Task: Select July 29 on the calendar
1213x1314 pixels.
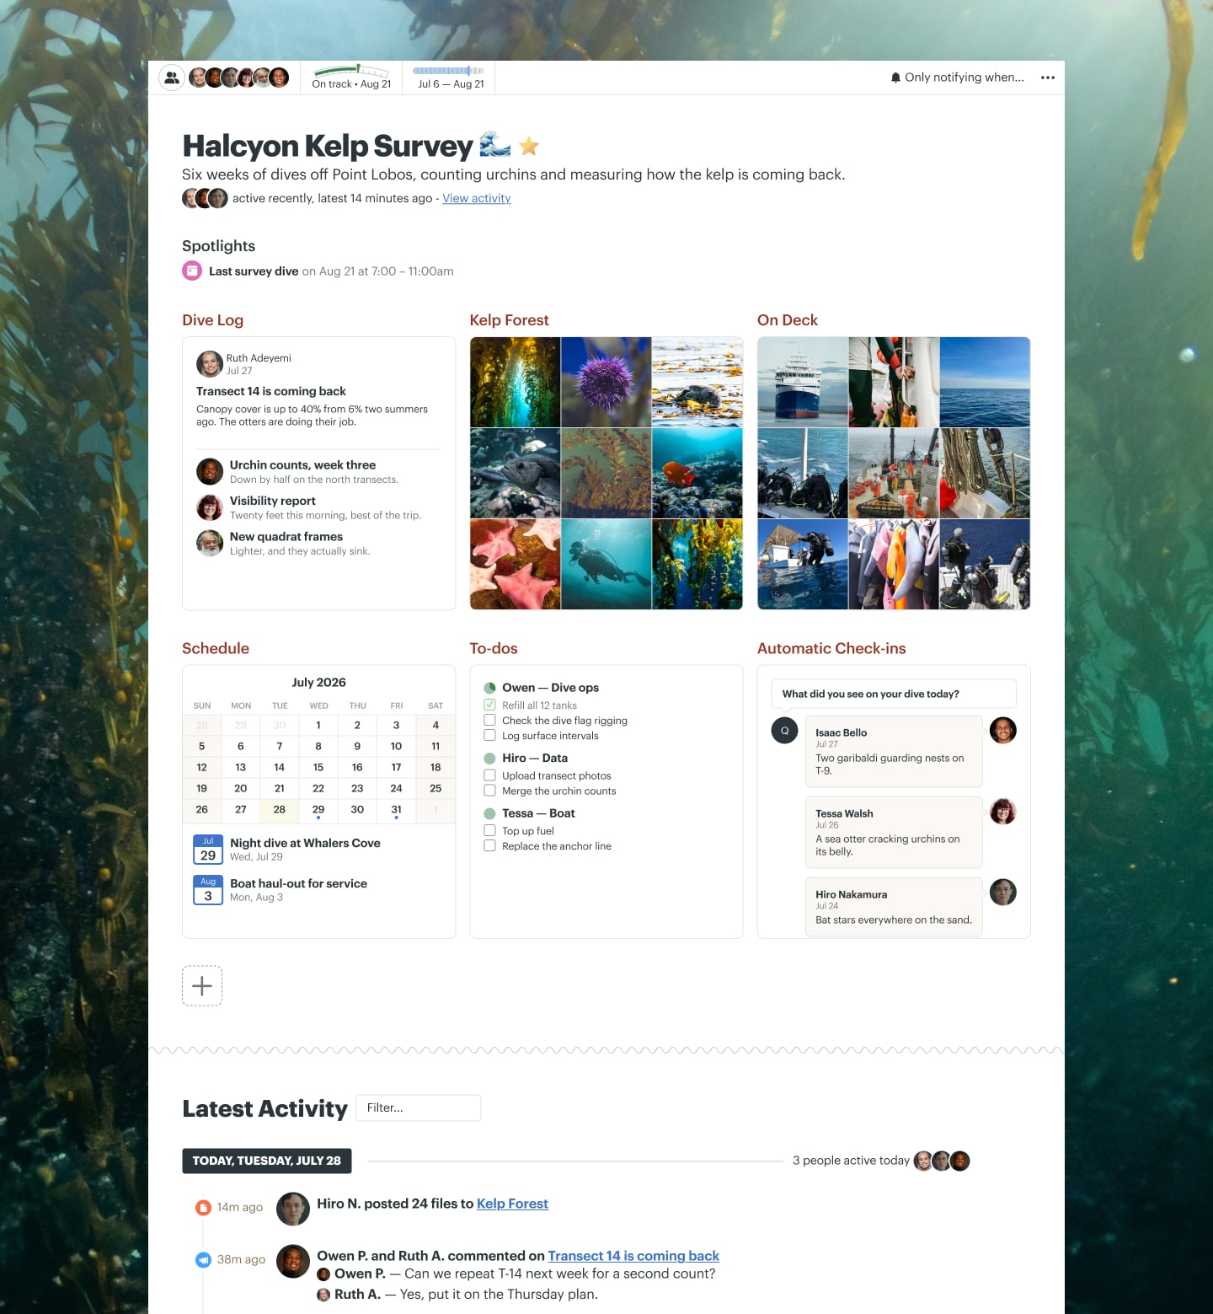Action: click(318, 810)
